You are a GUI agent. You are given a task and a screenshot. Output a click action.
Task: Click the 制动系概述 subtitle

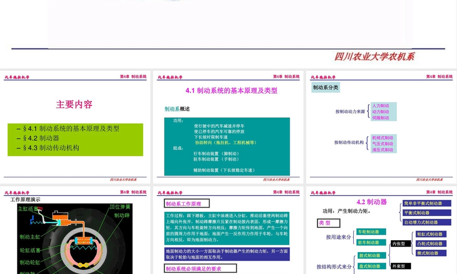tap(177, 109)
